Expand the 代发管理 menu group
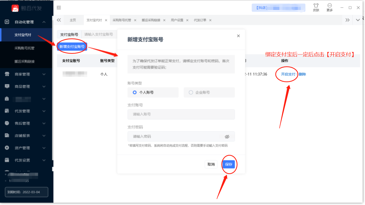The image size is (365, 205). 44,111
